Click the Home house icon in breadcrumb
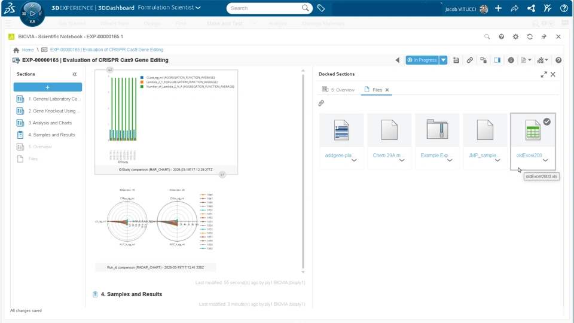574x323 pixels. (x=16, y=50)
